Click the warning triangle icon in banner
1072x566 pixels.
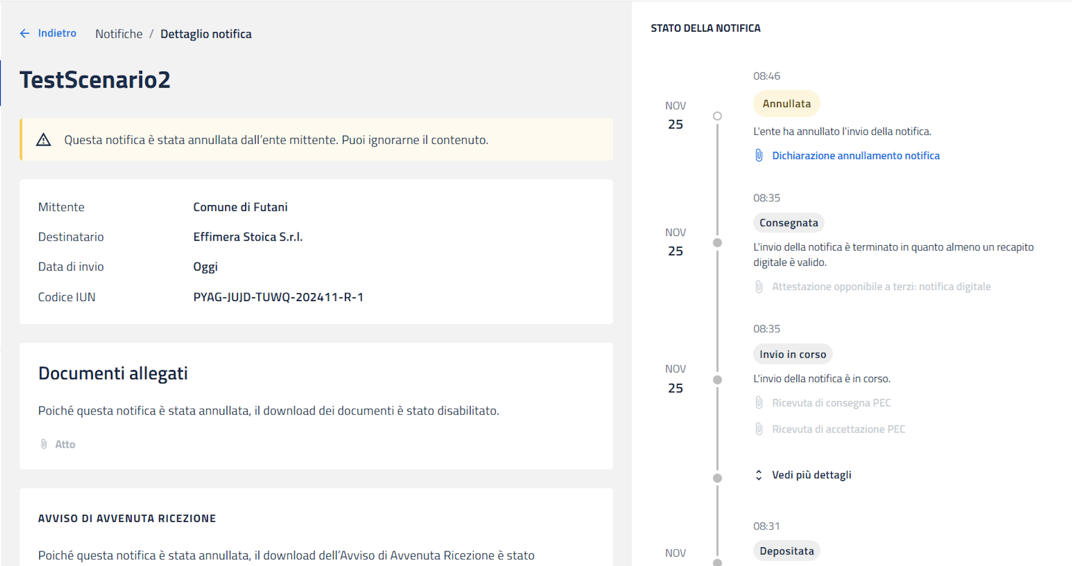43,140
